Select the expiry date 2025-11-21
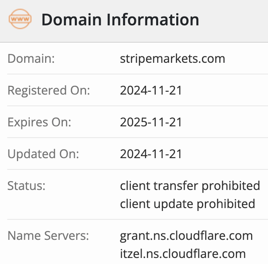The width and height of the screenshot is (268, 264). click(151, 122)
